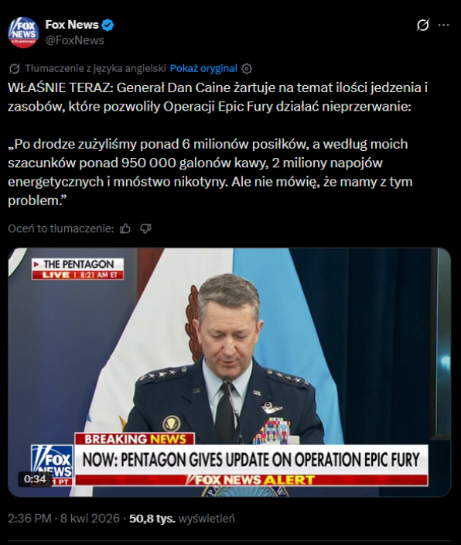The image size is (461, 545).
Task: Open the Grok icon in header
Action: click(423, 25)
